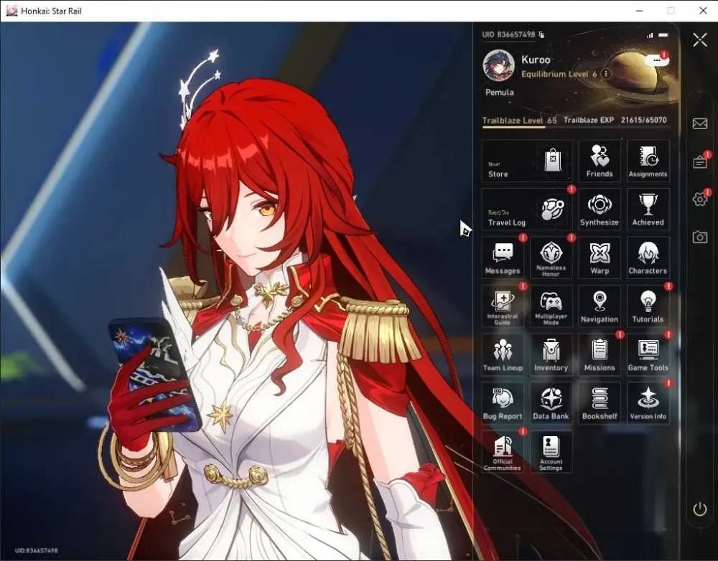Open the Warp menu

[x=600, y=258]
